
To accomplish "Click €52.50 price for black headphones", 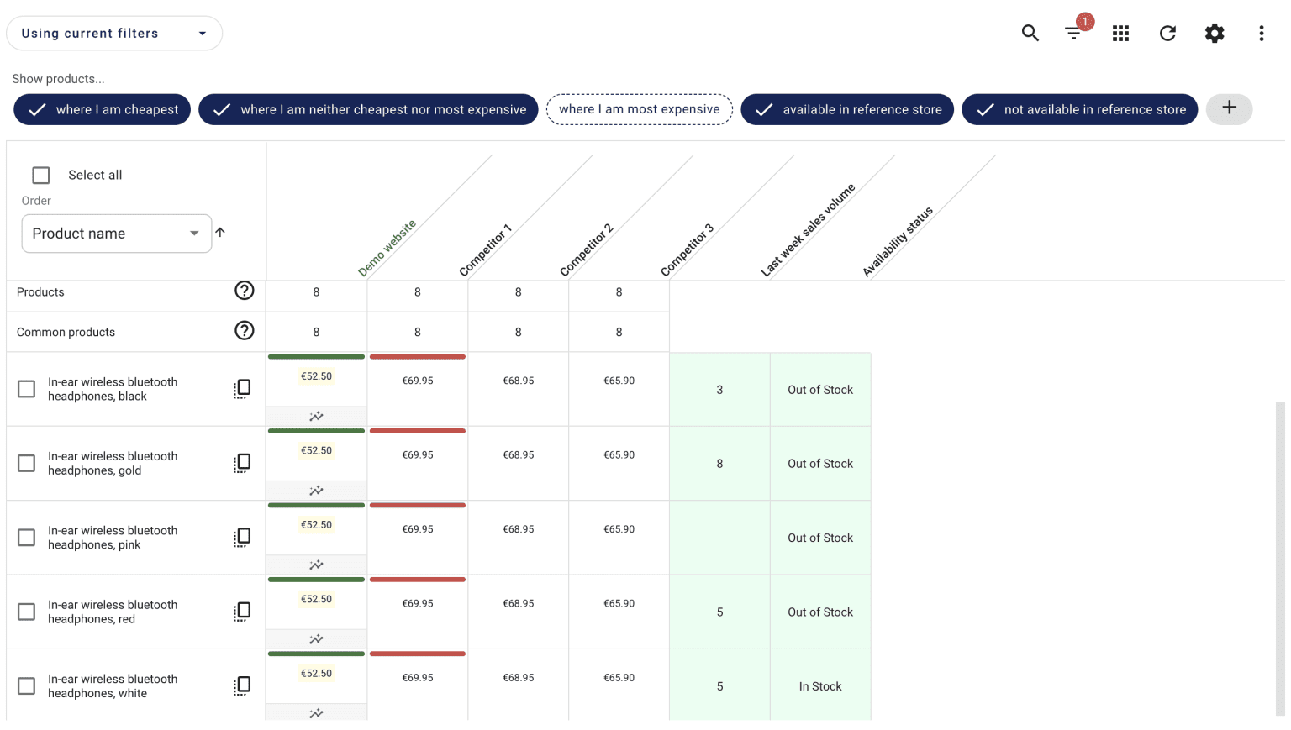I will pyautogui.click(x=316, y=376).
